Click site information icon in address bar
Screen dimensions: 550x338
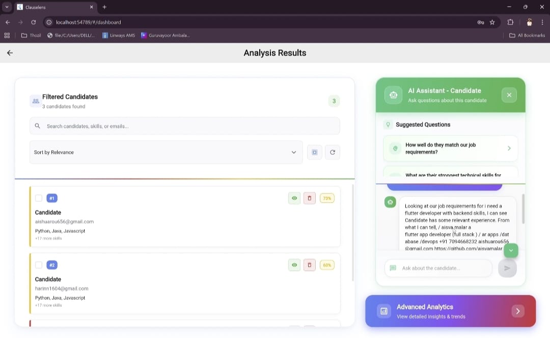point(49,22)
